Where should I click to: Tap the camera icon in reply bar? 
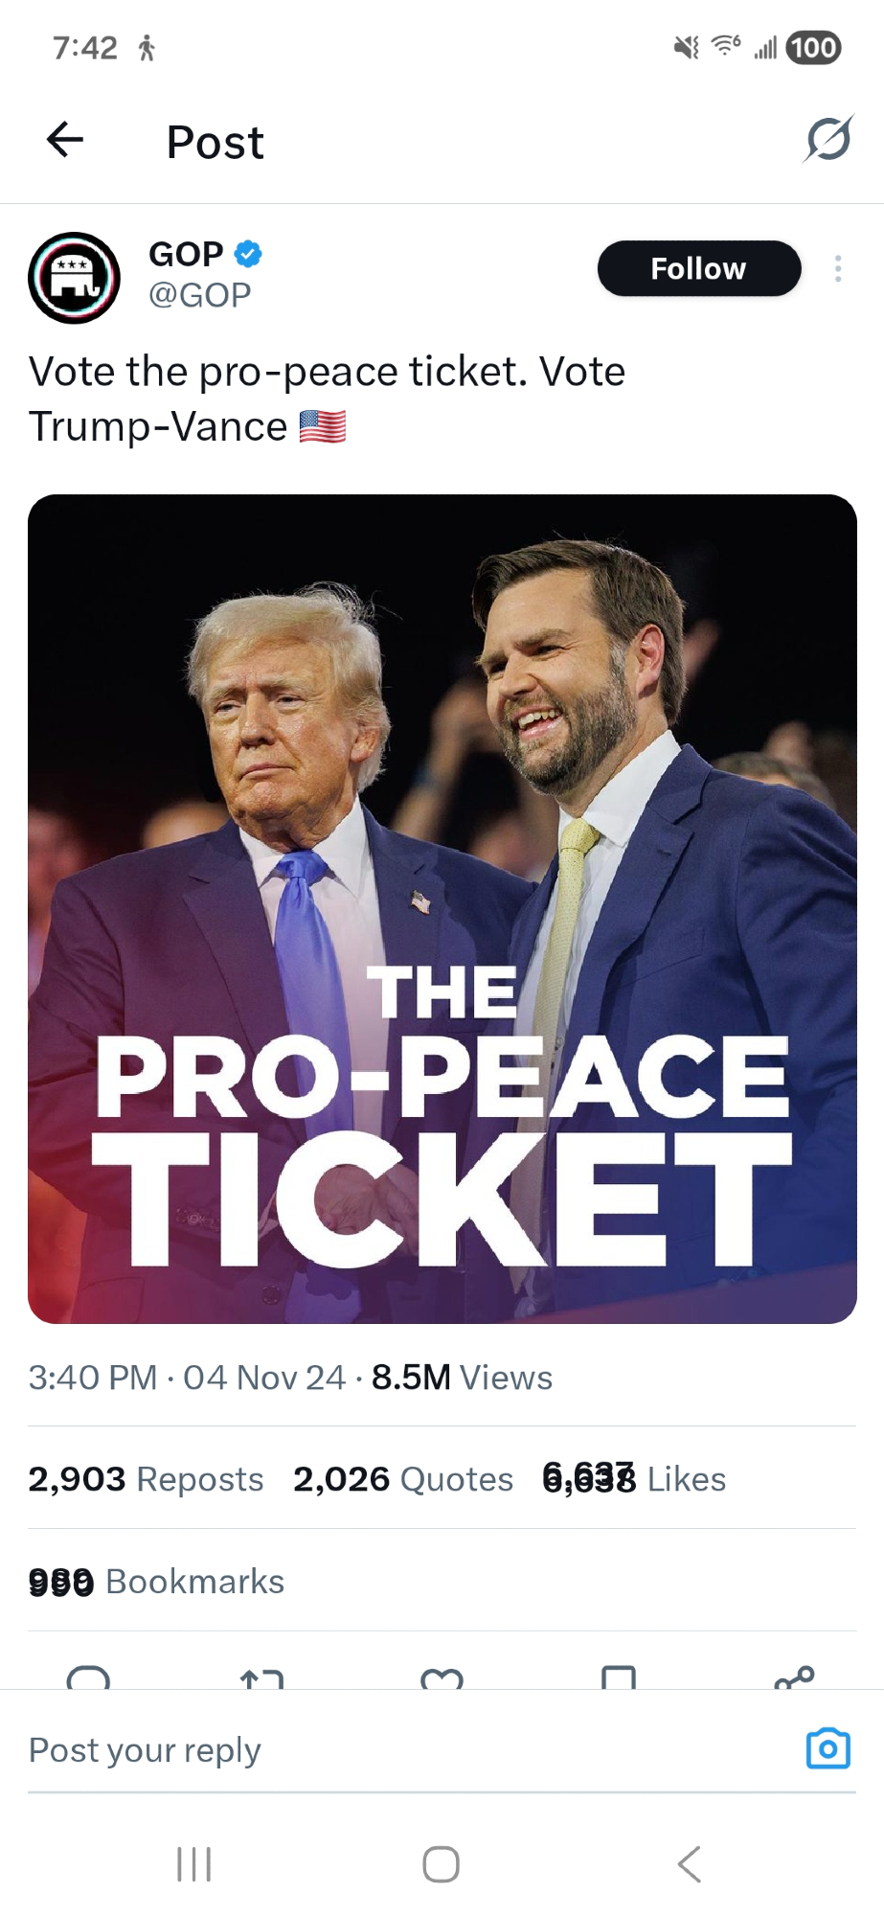click(x=827, y=1748)
